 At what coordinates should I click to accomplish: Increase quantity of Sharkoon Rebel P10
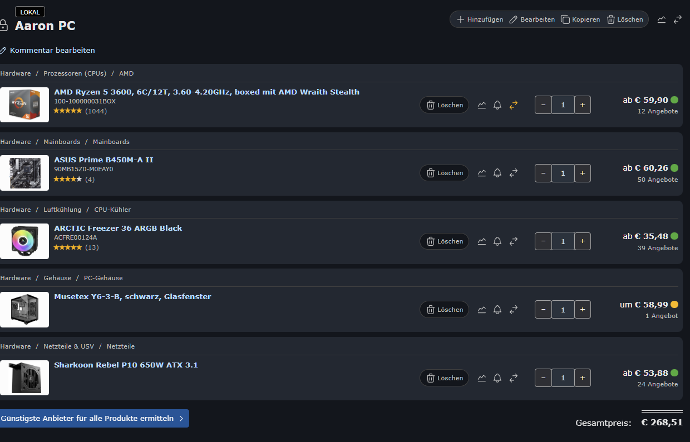point(583,378)
